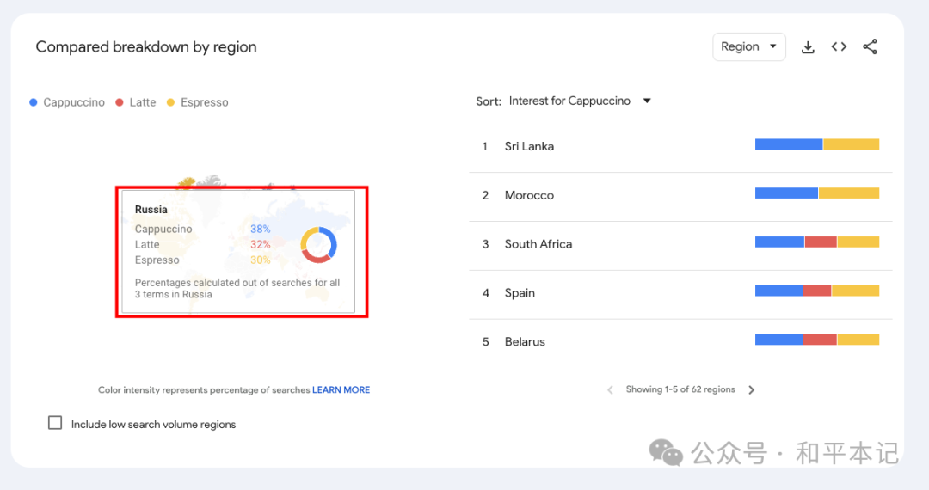The image size is (929, 490).
Task: Open the LEARN MORE link
Action: pyautogui.click(x=341, y=390)
